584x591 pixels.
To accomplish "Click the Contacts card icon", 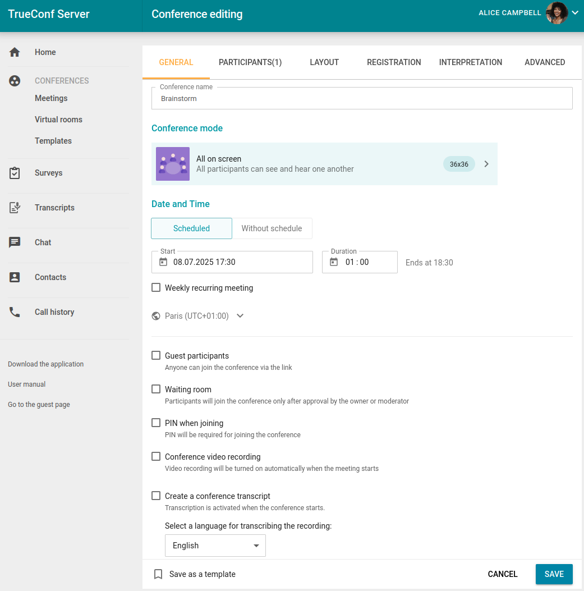I will point(15,277).
